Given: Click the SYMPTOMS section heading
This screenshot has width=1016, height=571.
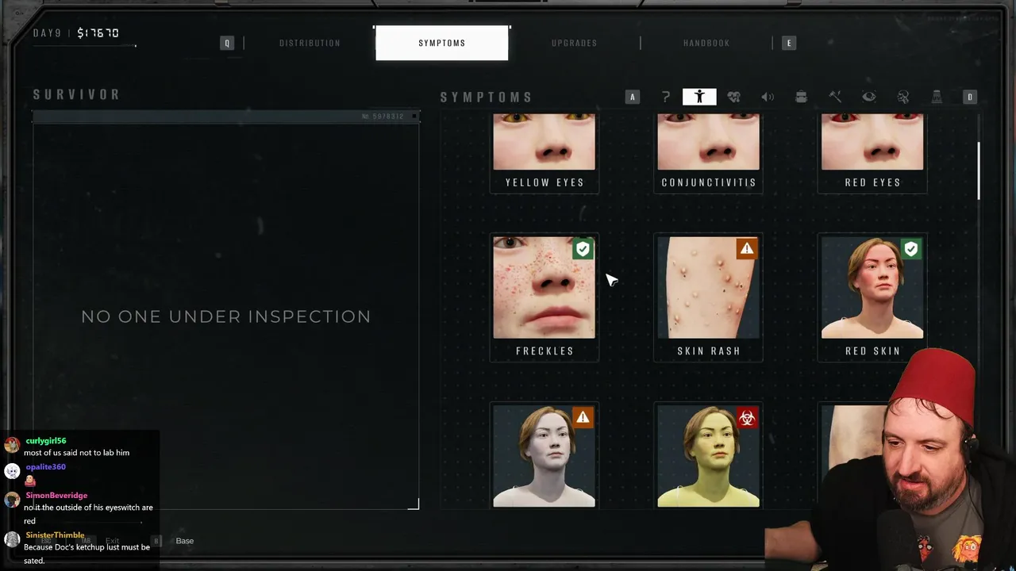Looking at the screenshot, I should click(x=487, y=97).
